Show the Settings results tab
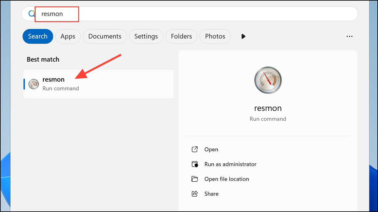The width and height of the screenshot is (378, 212). point(146,36)
